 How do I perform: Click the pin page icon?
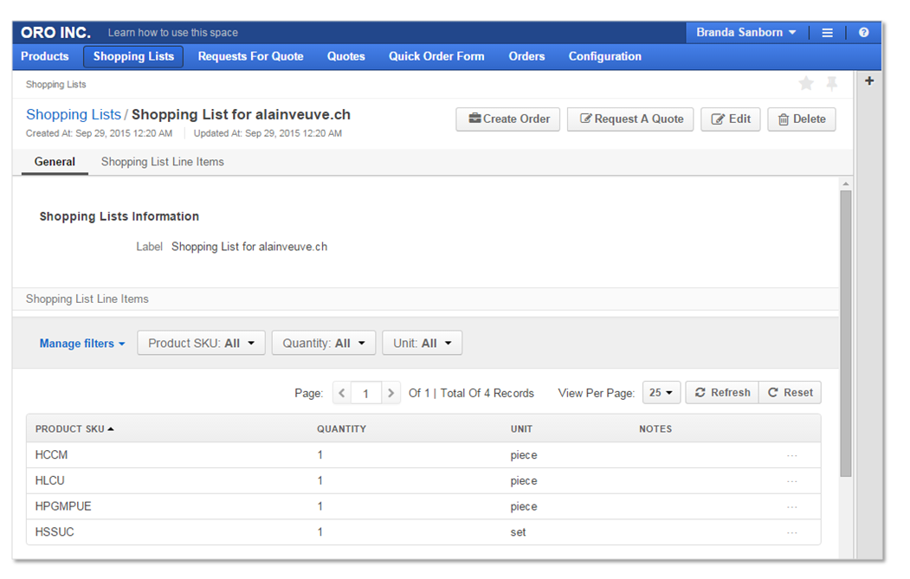(x=831, y=83)
